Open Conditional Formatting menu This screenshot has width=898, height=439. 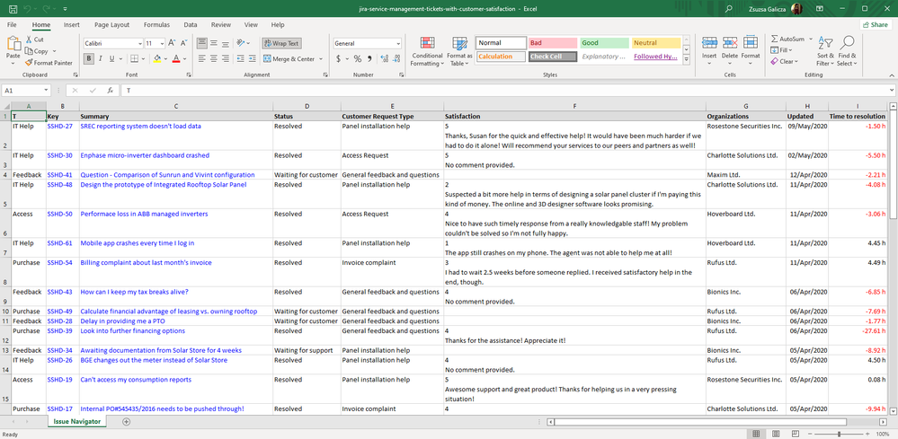tap(427, 52)
